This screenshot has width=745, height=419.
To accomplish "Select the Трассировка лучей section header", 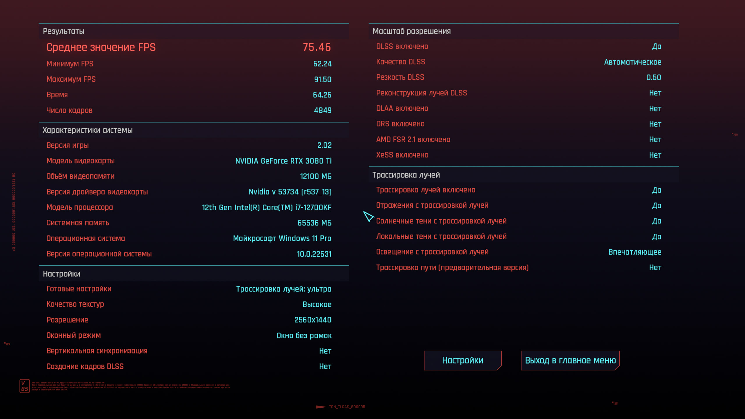I will (406, 175).
